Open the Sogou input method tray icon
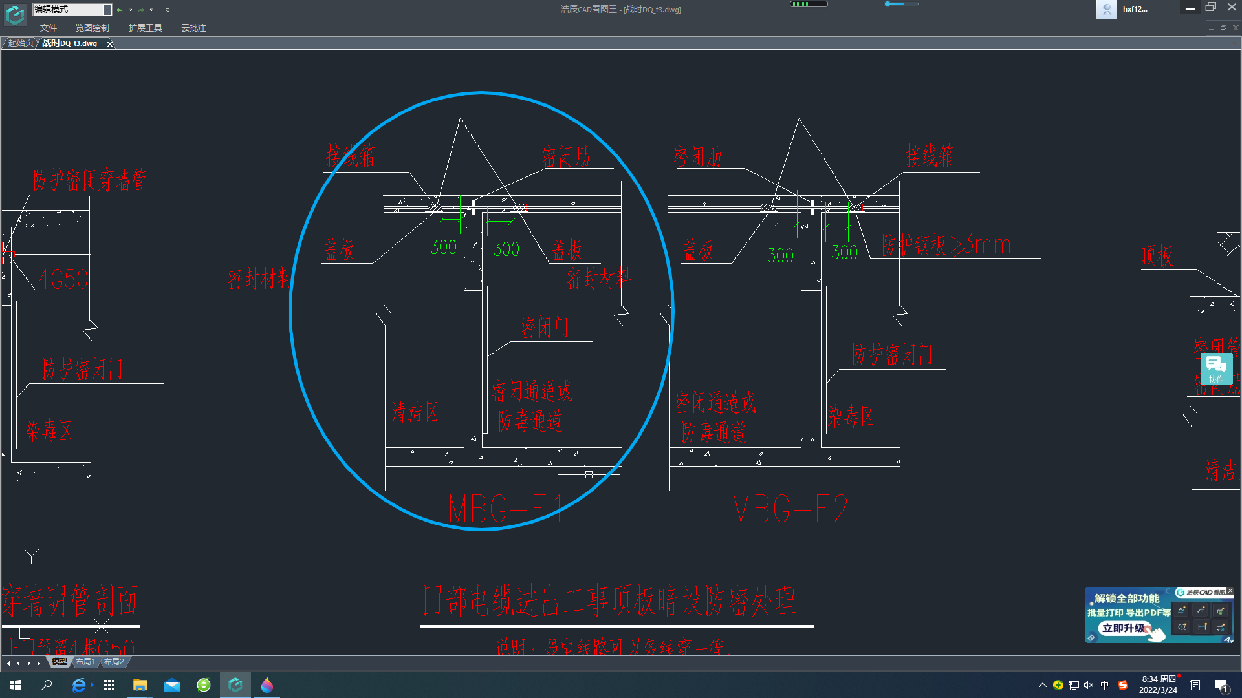The height and width of the screenshot is (698, 1242). click(x=1123, y=685)
